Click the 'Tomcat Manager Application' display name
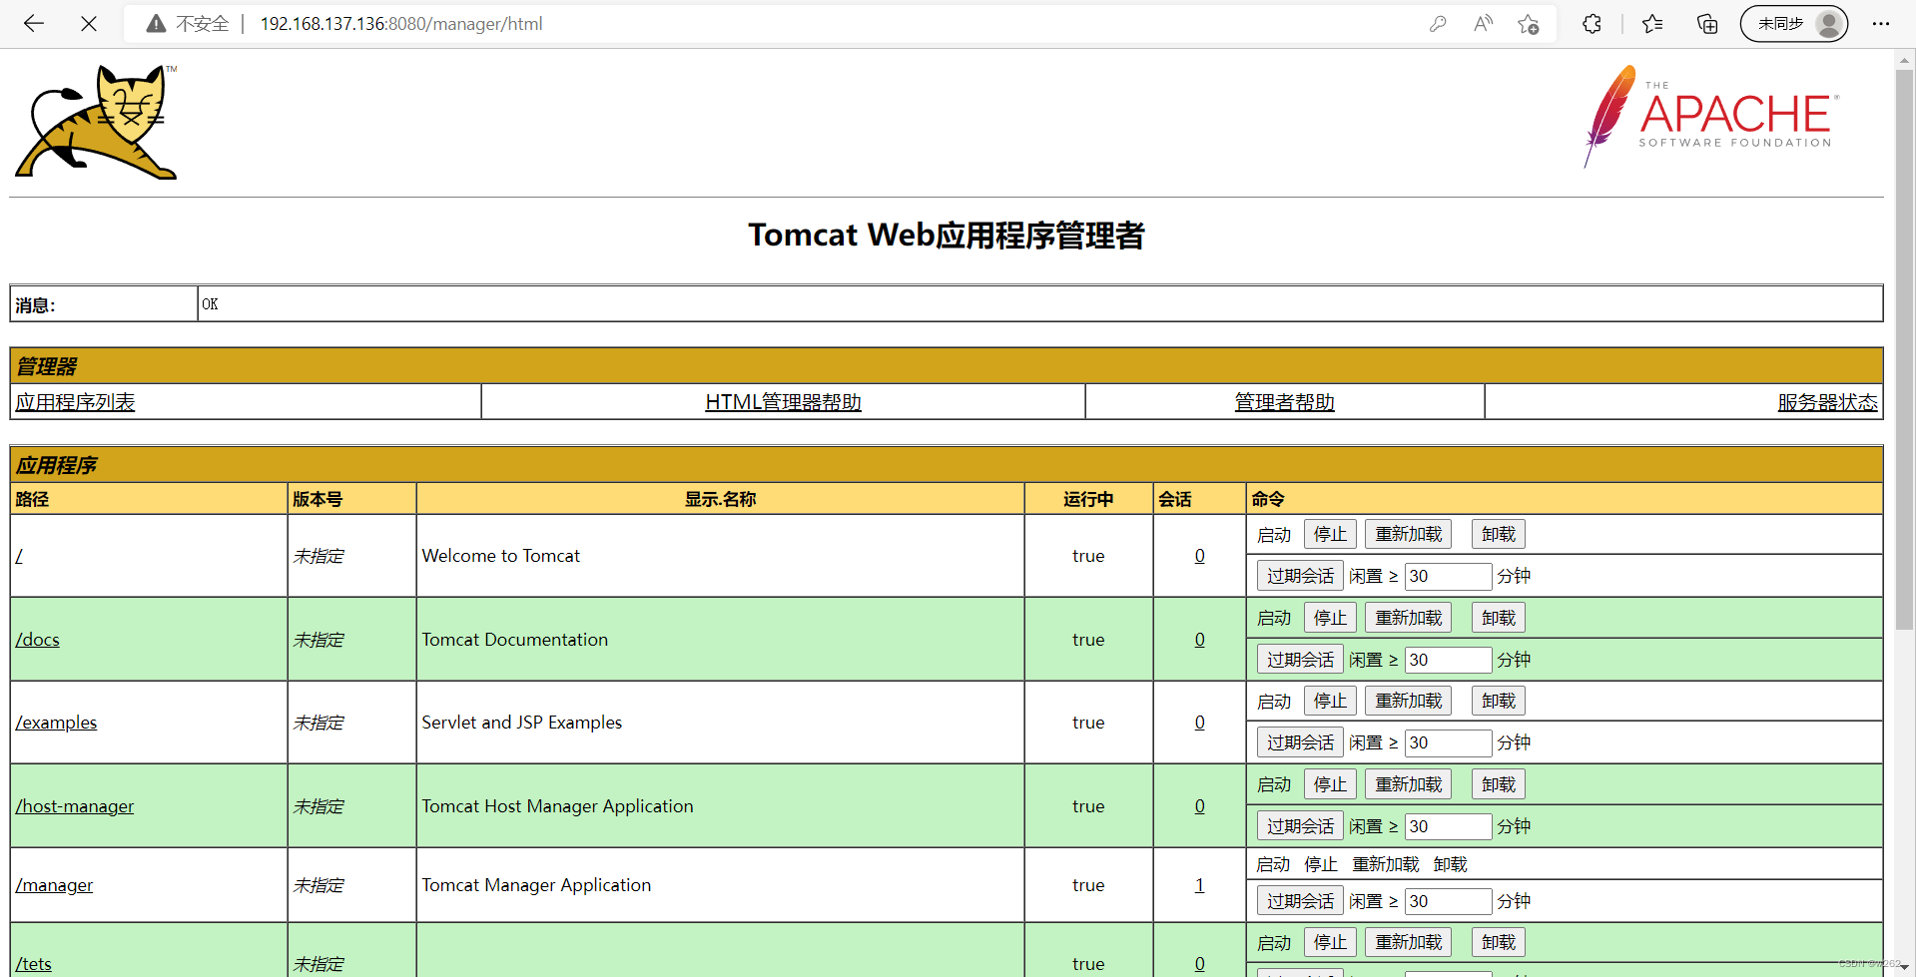 point(536,885)
